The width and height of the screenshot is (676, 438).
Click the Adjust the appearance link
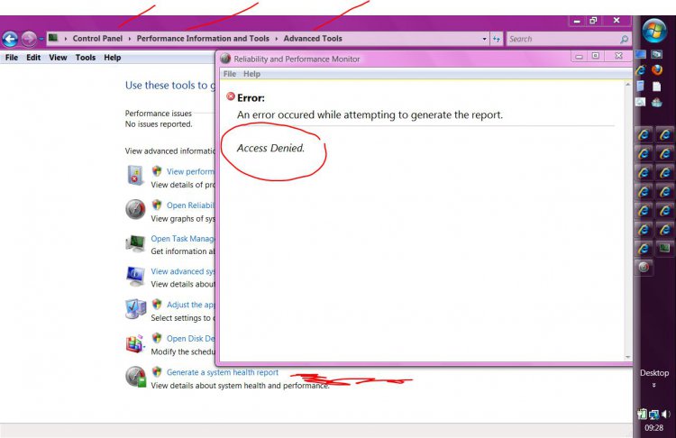click(x=190, y=305)
